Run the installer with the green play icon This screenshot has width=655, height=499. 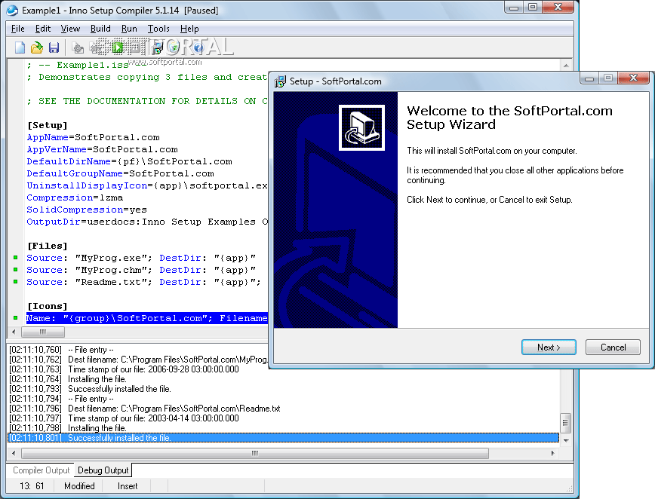[x=118, y=47]
